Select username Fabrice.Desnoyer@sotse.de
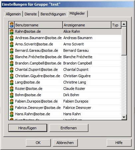Image resolution: width=135 pixels, height=150 pixels. click(x=38, y=108)
